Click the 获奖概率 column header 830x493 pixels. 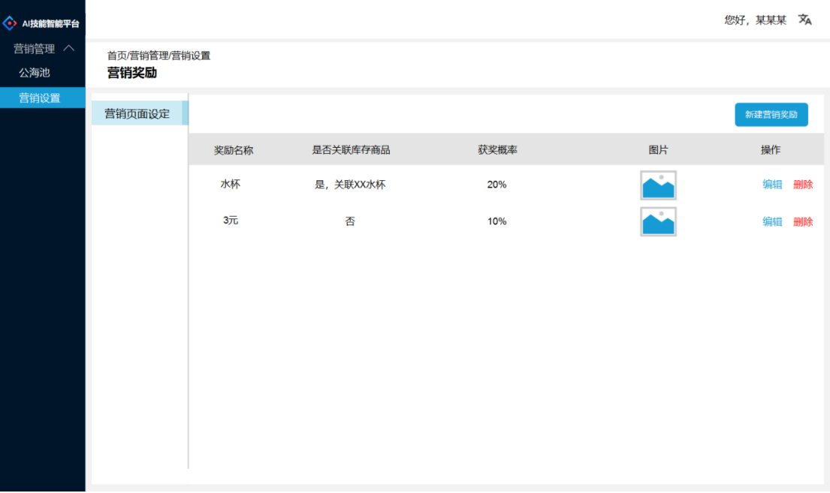tap(496, 149)
